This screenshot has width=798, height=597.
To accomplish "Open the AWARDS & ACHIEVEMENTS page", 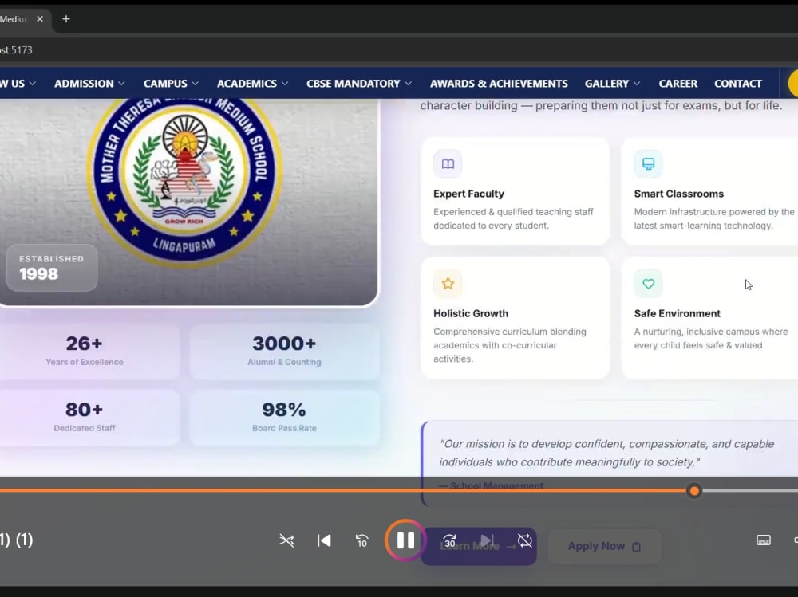I will pos(499,84).
